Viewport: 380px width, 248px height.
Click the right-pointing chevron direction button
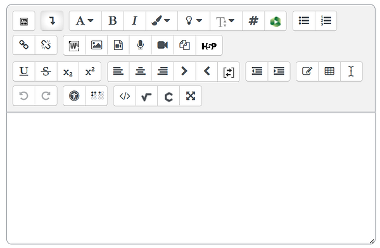[x=185, y=71]
